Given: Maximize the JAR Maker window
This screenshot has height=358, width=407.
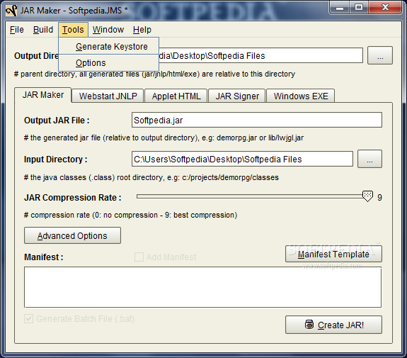Looking at the screenshot, I should pyautogui.click(x=359, y=8).
